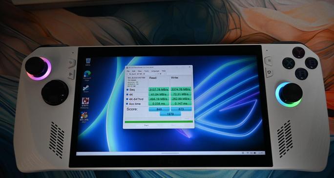Click the benchmark window title bar icon

point(127,67)
